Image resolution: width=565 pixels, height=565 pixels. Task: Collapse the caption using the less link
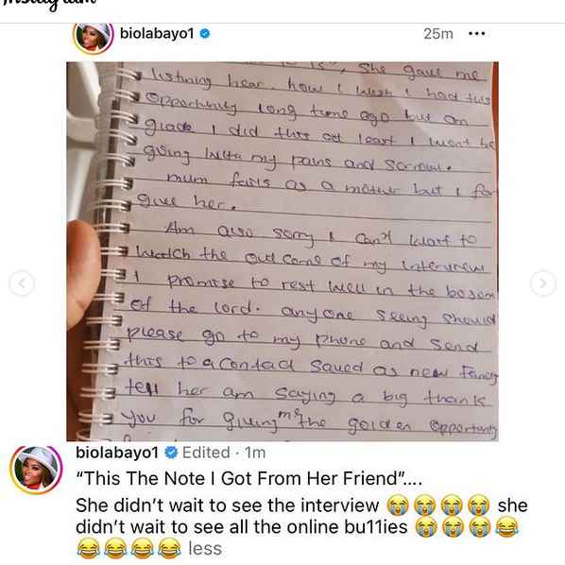point(205,549)
